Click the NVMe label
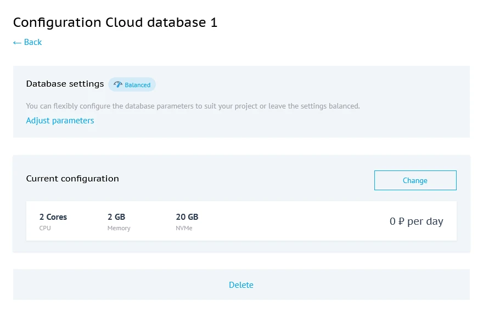Screen dimensions: 483x313 point(184,228)
